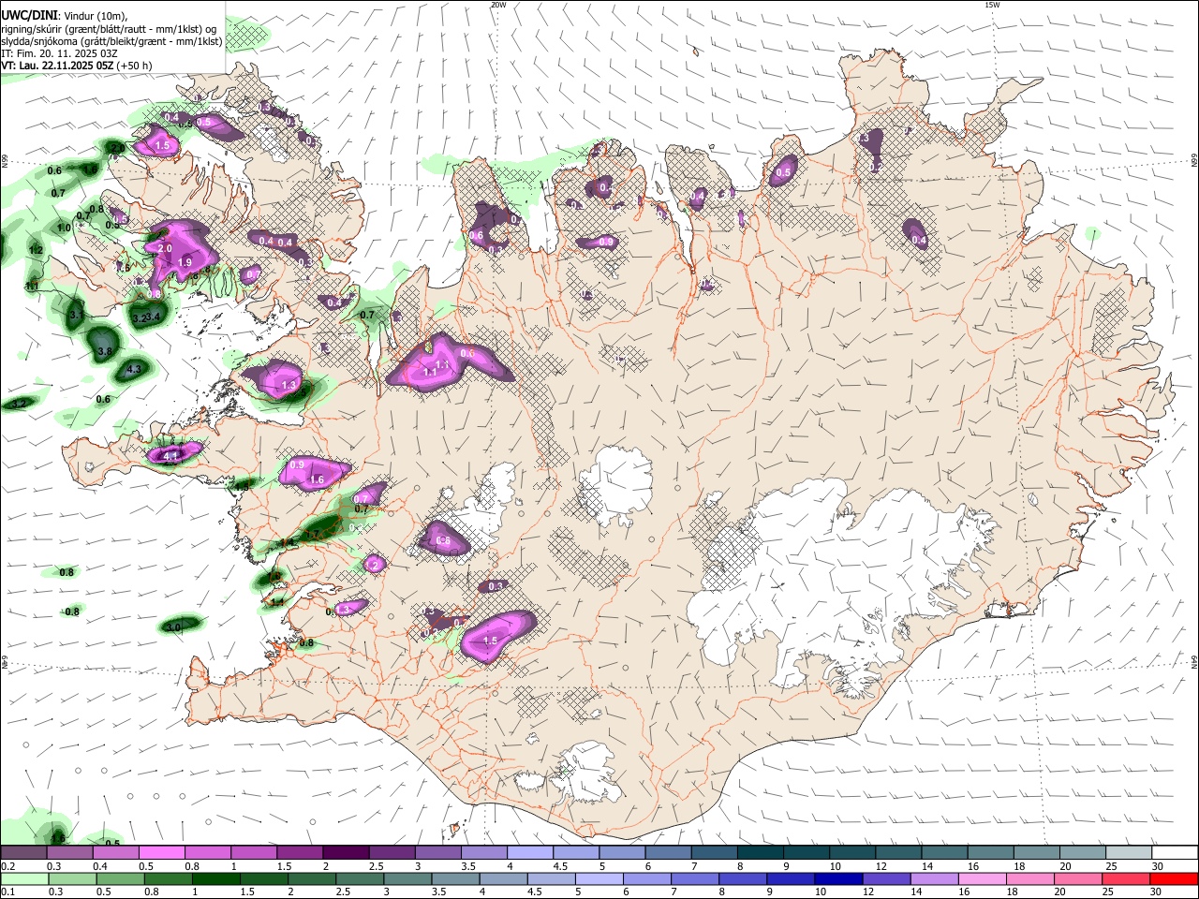This screenshot has width=1199, height=899.
Task: Click the '20W' longitude label
Action: pyautogui.click(x=499, y=5)
